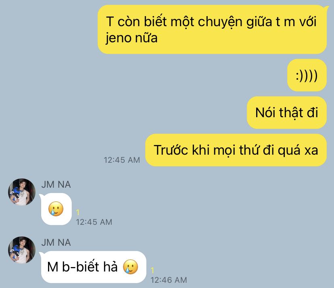Open JM NA's avatar beside 'M b-biết hả'
Screen dimensions: 334x288
pos(22,250)
